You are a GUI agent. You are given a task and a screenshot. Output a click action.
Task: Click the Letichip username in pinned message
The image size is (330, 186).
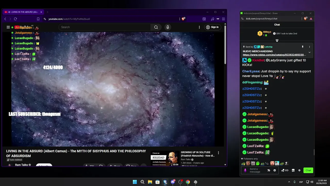pos(268,47)
